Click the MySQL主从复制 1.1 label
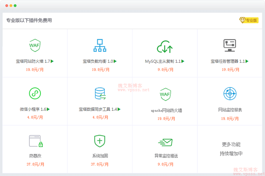This screenshot has width=265, height=176. (163, 61)
